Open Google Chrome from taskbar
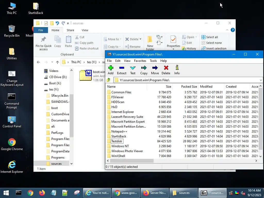The height and width of the screenshot is (198, 264). [30, 193]
